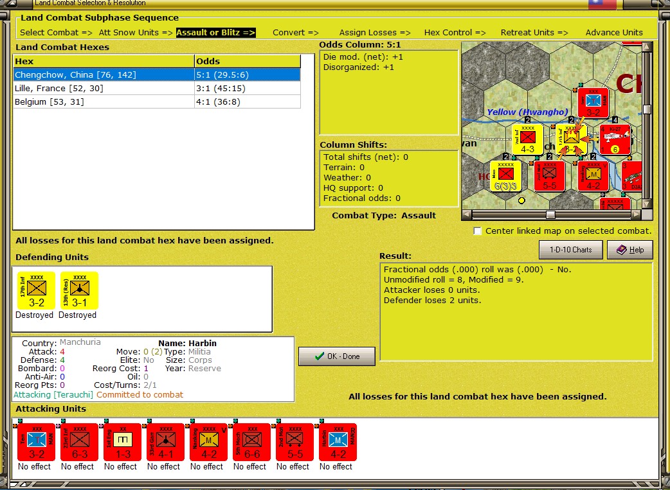Viewport: 670px width, 490px height.
Task: Click the Ki-27 aircraft counter on map
Action: (x=615, y=139)
